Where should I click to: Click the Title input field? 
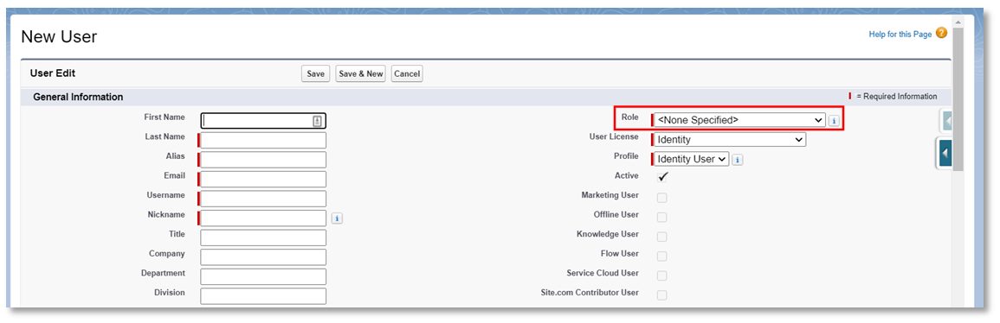coord(263,237)
